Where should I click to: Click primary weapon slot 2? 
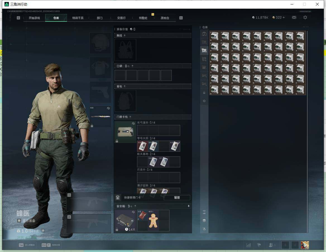(x=89, y=224)
